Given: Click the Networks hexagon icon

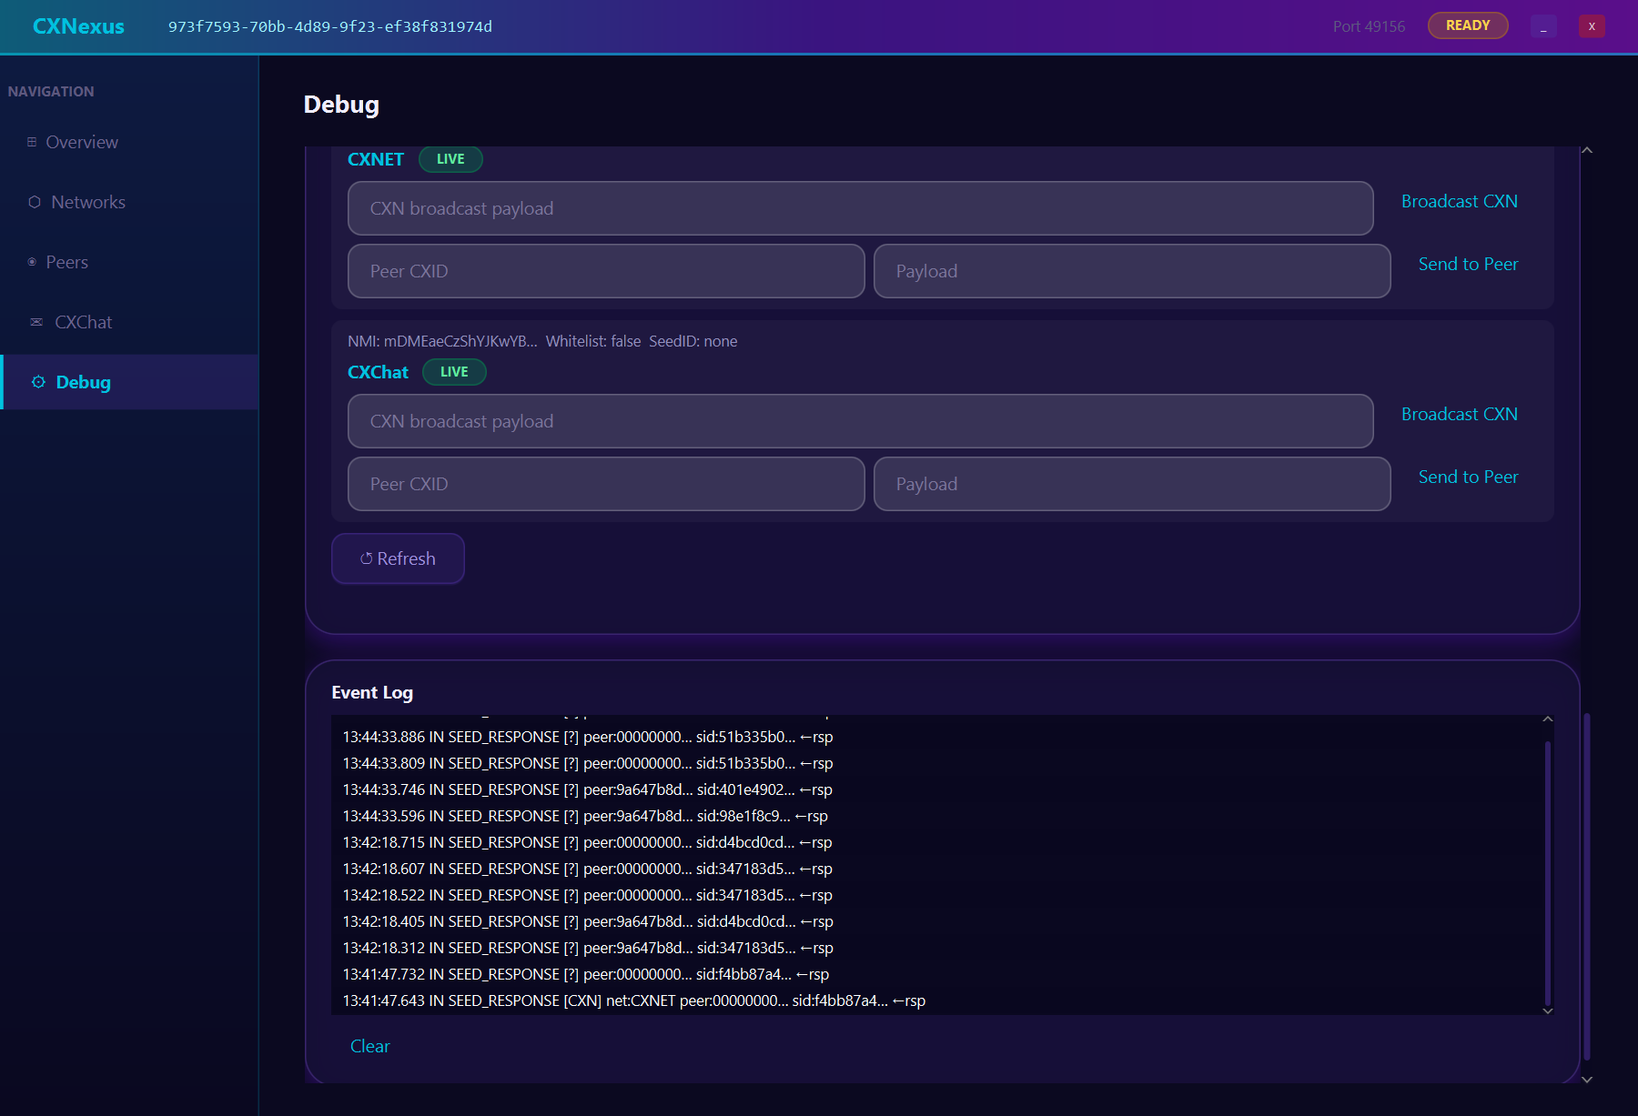Looking at the screenshot, I should click(35, 202).
